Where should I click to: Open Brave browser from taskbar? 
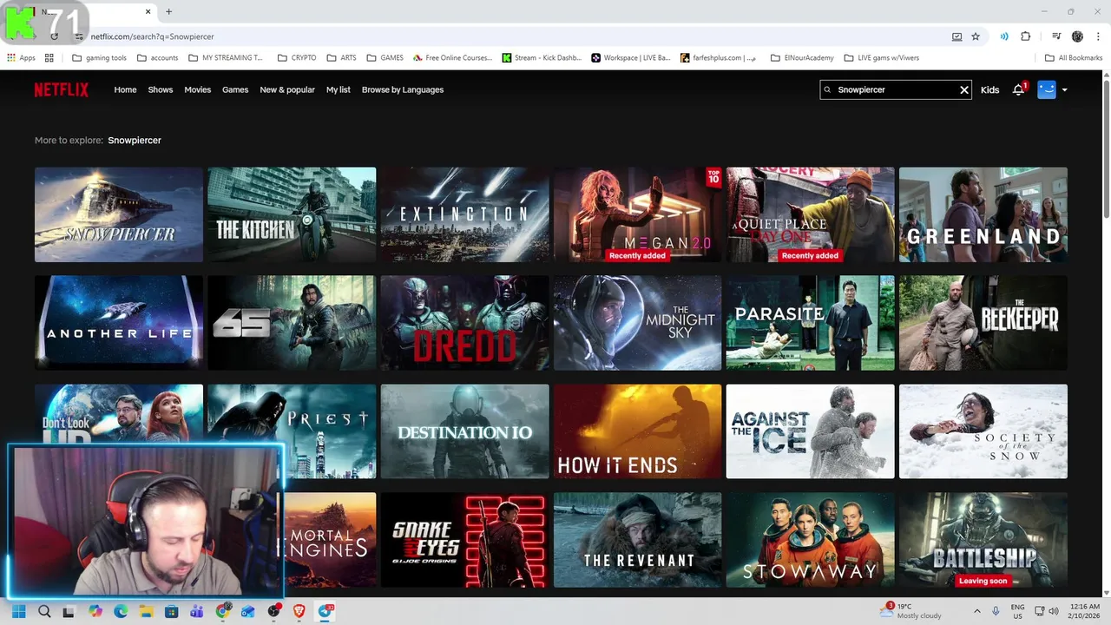tap(299, 611)
